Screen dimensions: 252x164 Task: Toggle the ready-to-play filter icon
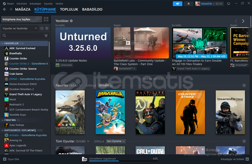[x=47, y=29]
